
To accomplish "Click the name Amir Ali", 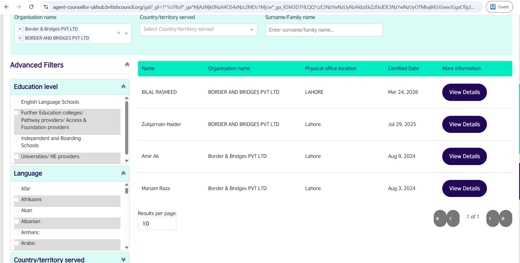I will pyautogui.click(x=150, y=156).
